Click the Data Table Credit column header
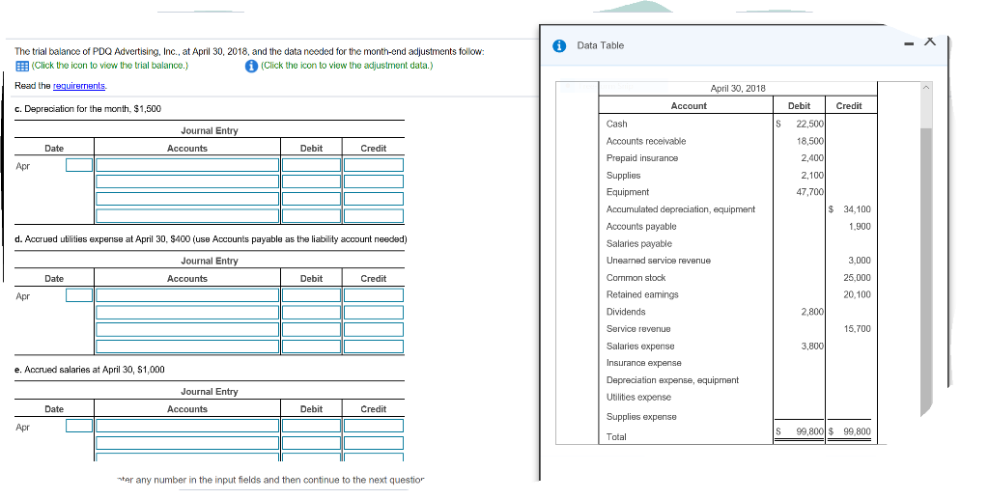This screenshot has width=989, height=499. (849, 106)
